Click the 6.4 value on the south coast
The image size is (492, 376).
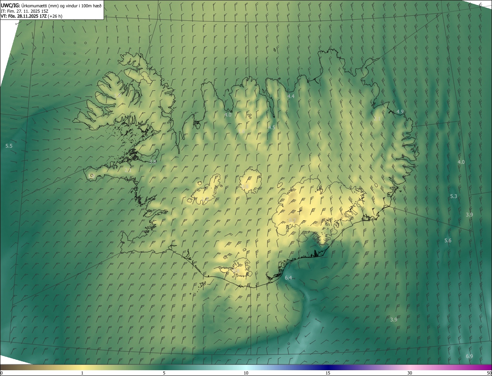pos(288,278)
